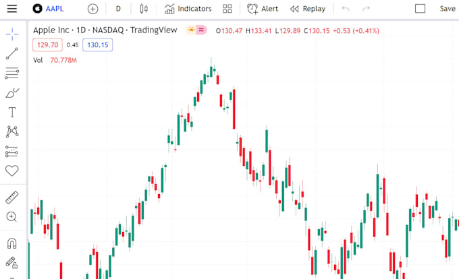Select the Text annotation tool
Viewport: 459px width, 279px height.
click(12, 112)
